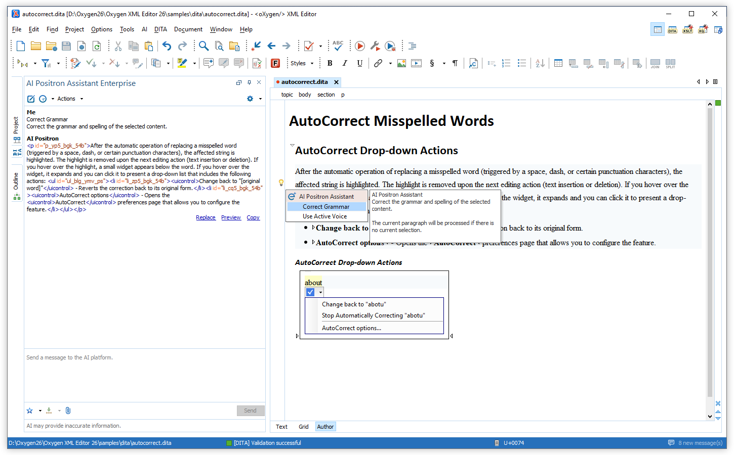734x455 pixels.
Task: Save the document with the floppy icon
Action: pyautogui.click(x=66, y=46)
